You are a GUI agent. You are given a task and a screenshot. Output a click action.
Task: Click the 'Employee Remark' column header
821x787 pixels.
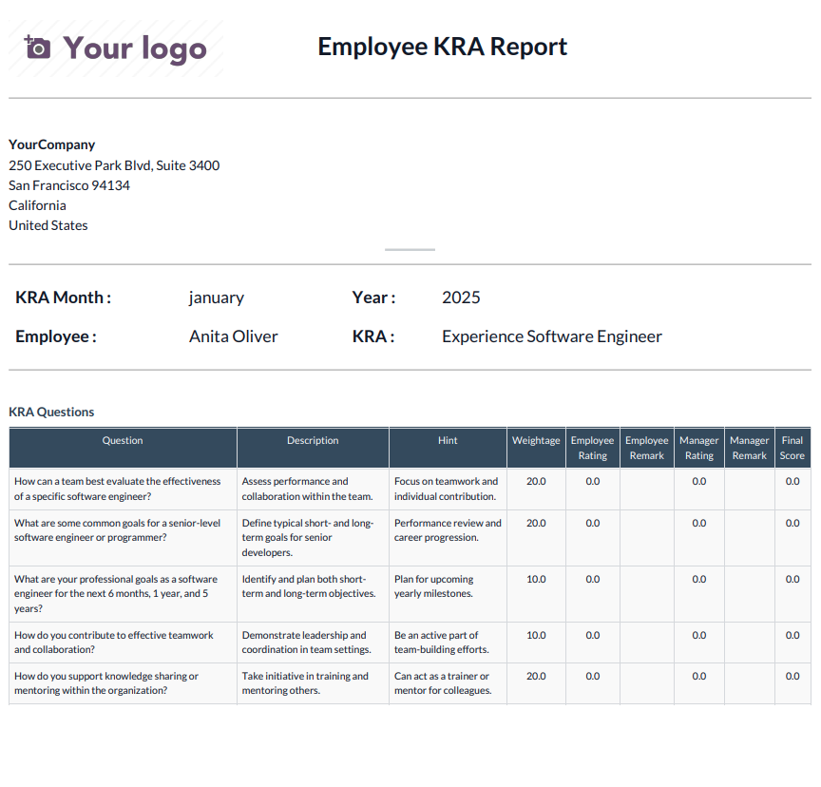(647, 448)
